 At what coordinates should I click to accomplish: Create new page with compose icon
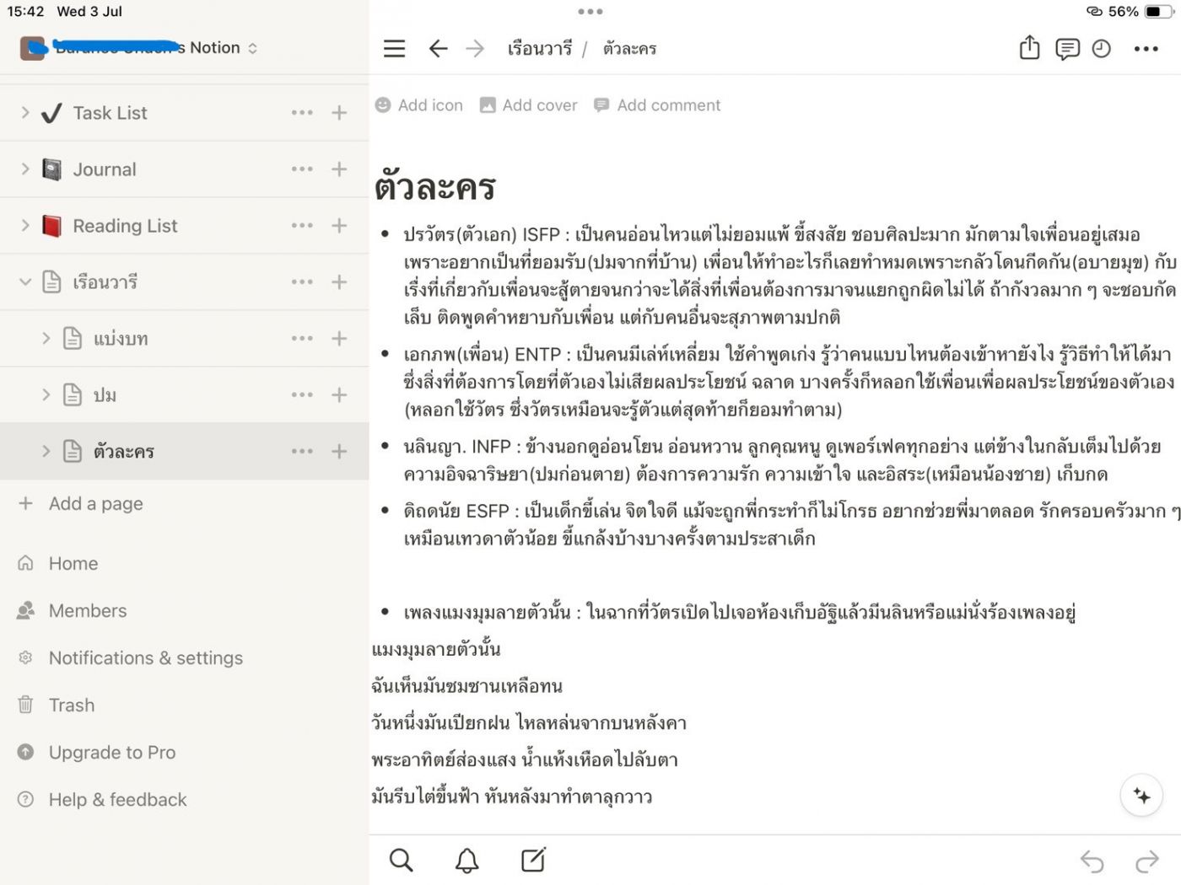533,861
